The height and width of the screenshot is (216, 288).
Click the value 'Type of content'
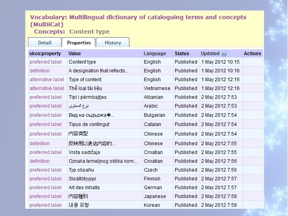click(85, 80)
